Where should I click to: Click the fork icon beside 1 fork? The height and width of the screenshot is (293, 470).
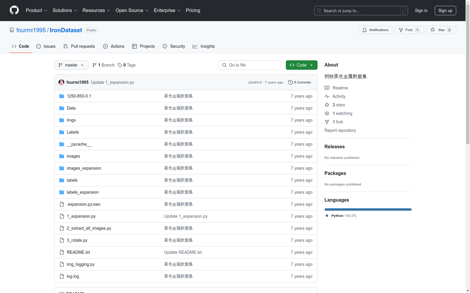coord(327,122)
